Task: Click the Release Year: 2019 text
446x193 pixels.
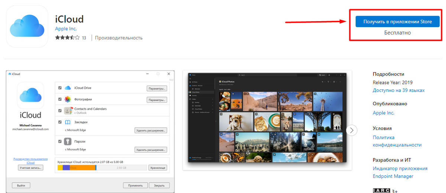Action: (393, 83)
